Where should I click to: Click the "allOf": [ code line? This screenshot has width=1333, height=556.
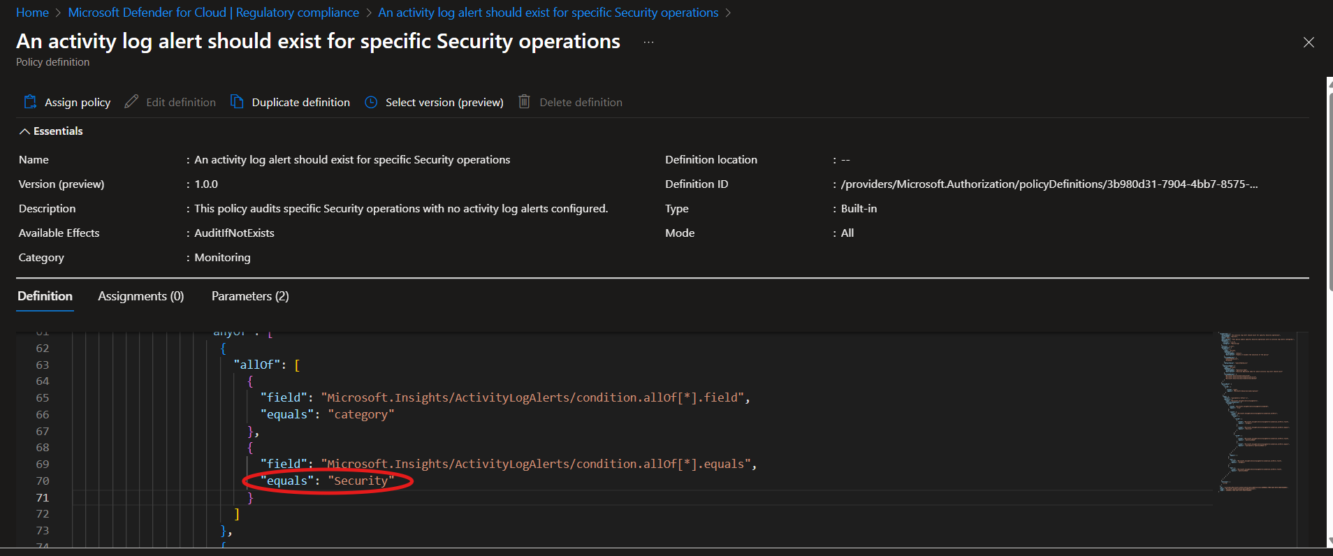click(x=267, y=365)
